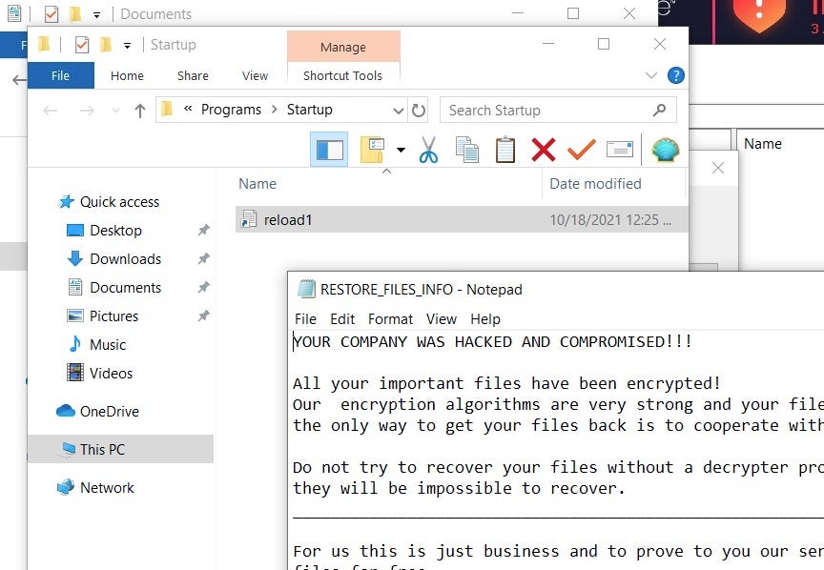The height and width of the screenshot is (570, 824).
Task: Click the Refresh button beside address bar
Action: pos(419,111)
